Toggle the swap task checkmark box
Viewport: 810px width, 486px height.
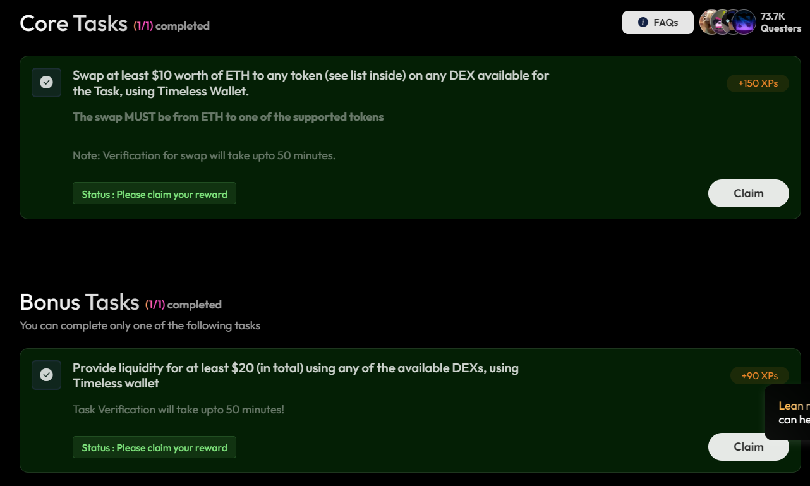click(46, 82)
